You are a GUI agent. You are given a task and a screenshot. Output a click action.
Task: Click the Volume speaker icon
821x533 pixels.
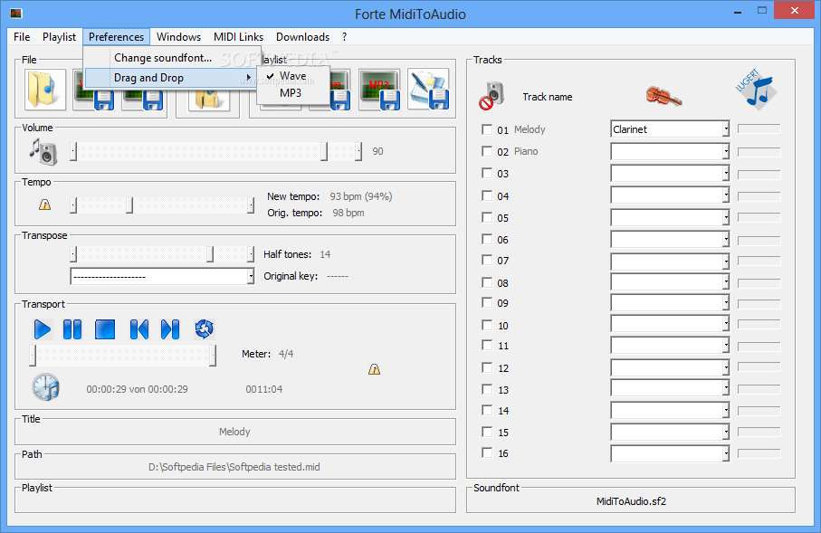(x=43, y=152)
